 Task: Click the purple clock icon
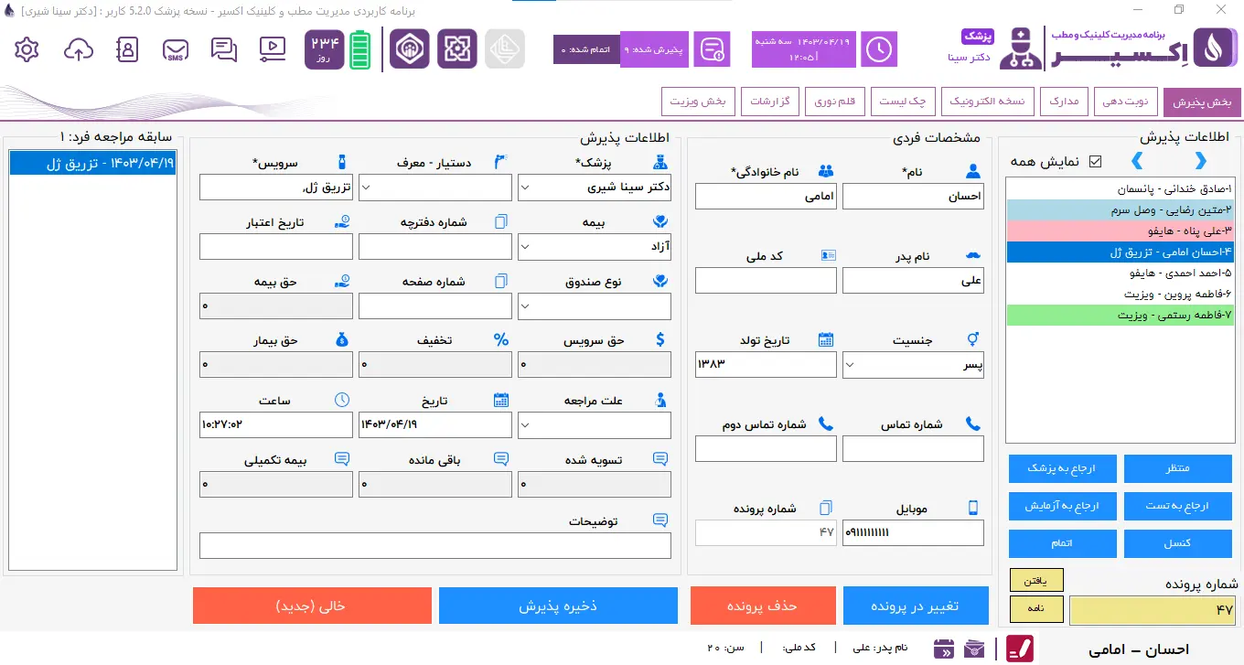880,49
